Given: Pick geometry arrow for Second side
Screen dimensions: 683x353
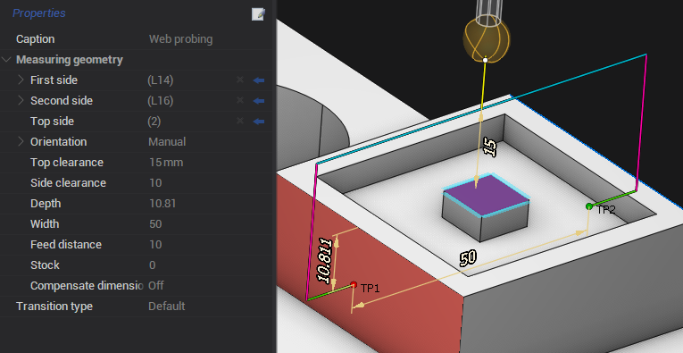Looking at the screenshot, I should (x=259, y=101).
